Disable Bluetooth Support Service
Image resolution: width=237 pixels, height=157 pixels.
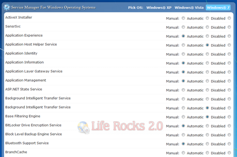tap(229, 144)
